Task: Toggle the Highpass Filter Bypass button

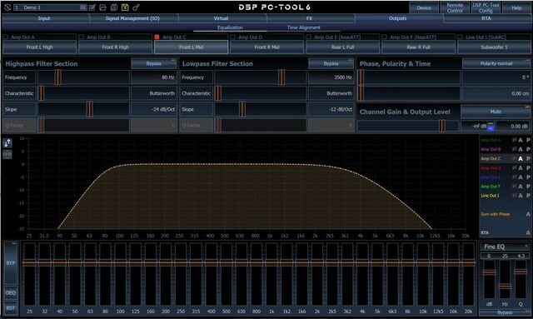Action: pos(153,63)
